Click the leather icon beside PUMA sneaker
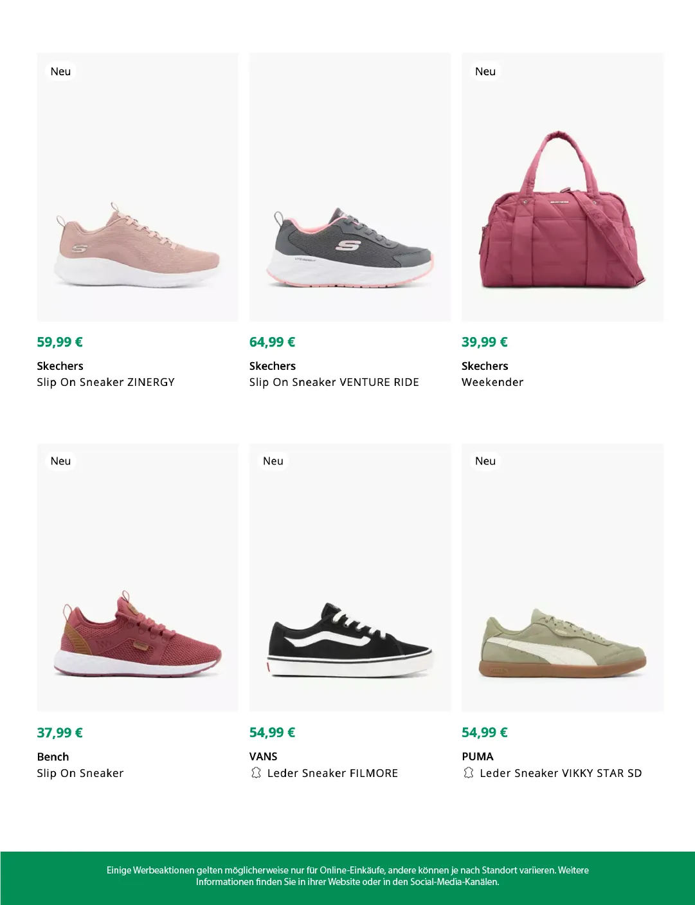The width and height of the screenshot is (695, 905). pos(469,772)
